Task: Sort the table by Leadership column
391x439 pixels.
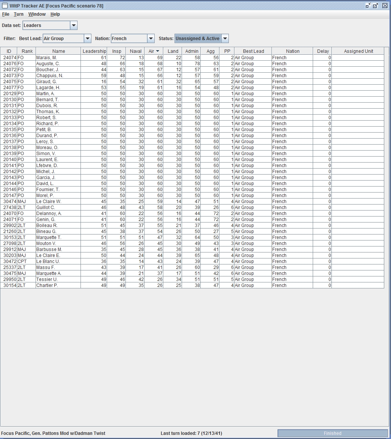Action: 94,51
